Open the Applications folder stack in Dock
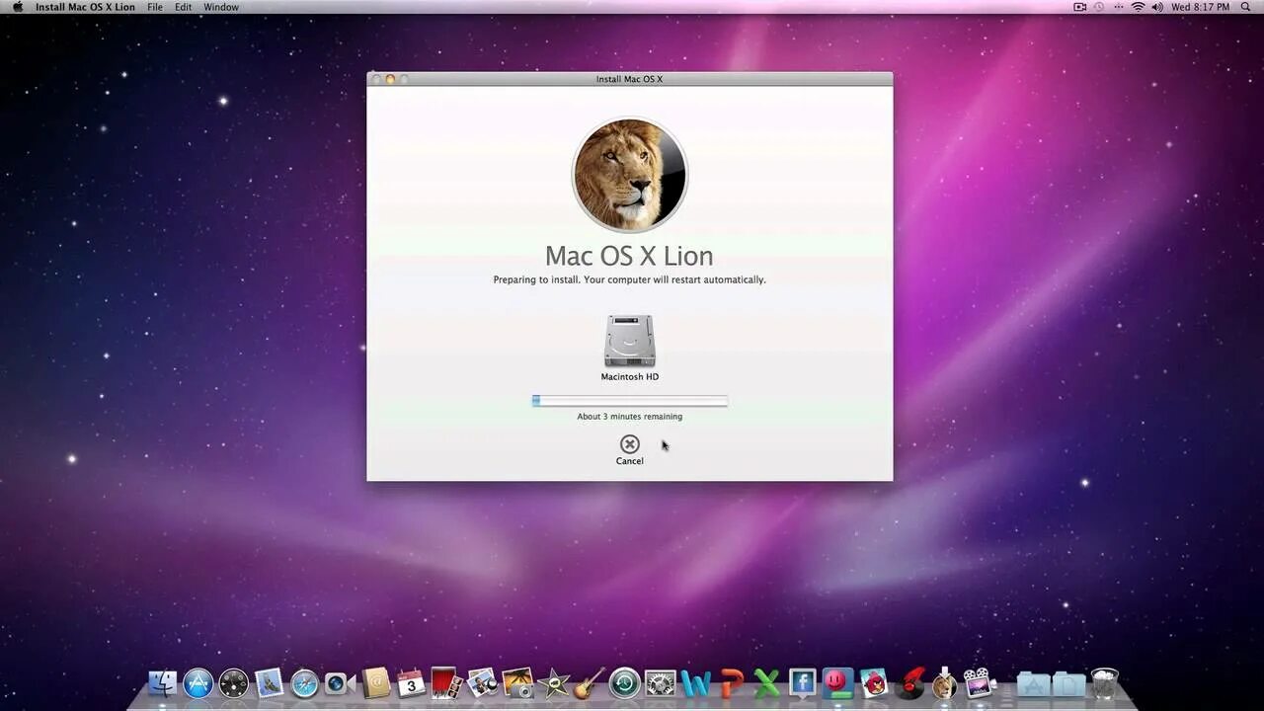This screenshot has width=1264, height=711. click(1033, 683)
